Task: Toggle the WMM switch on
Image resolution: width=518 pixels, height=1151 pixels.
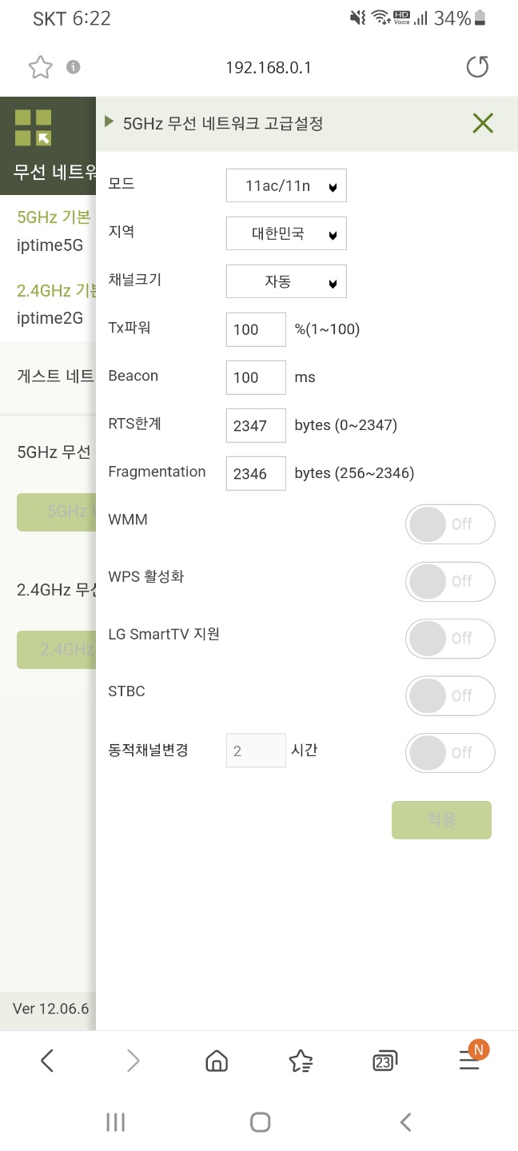Action: tap(450, 524)
